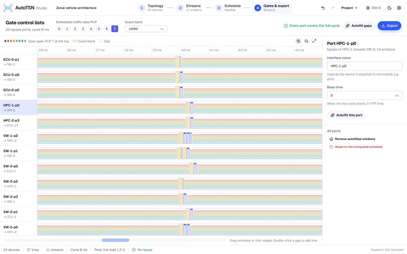Select the Gates & export step
The width and height of the screenshot is (407, 254).
tap(272, 8)
